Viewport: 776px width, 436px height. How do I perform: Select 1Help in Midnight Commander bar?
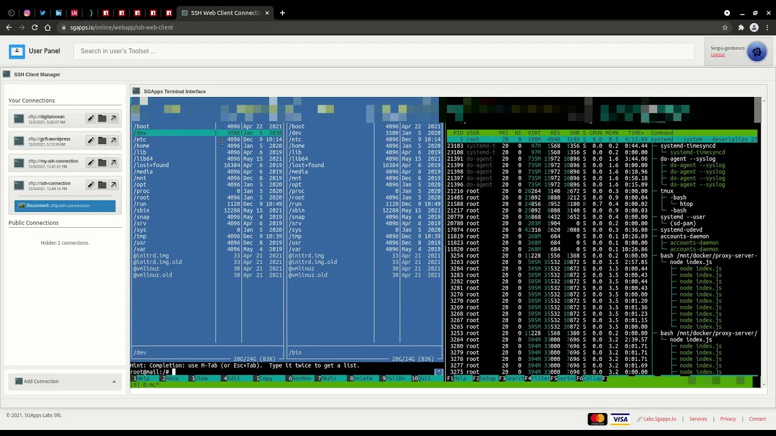(x=143, y=378)
